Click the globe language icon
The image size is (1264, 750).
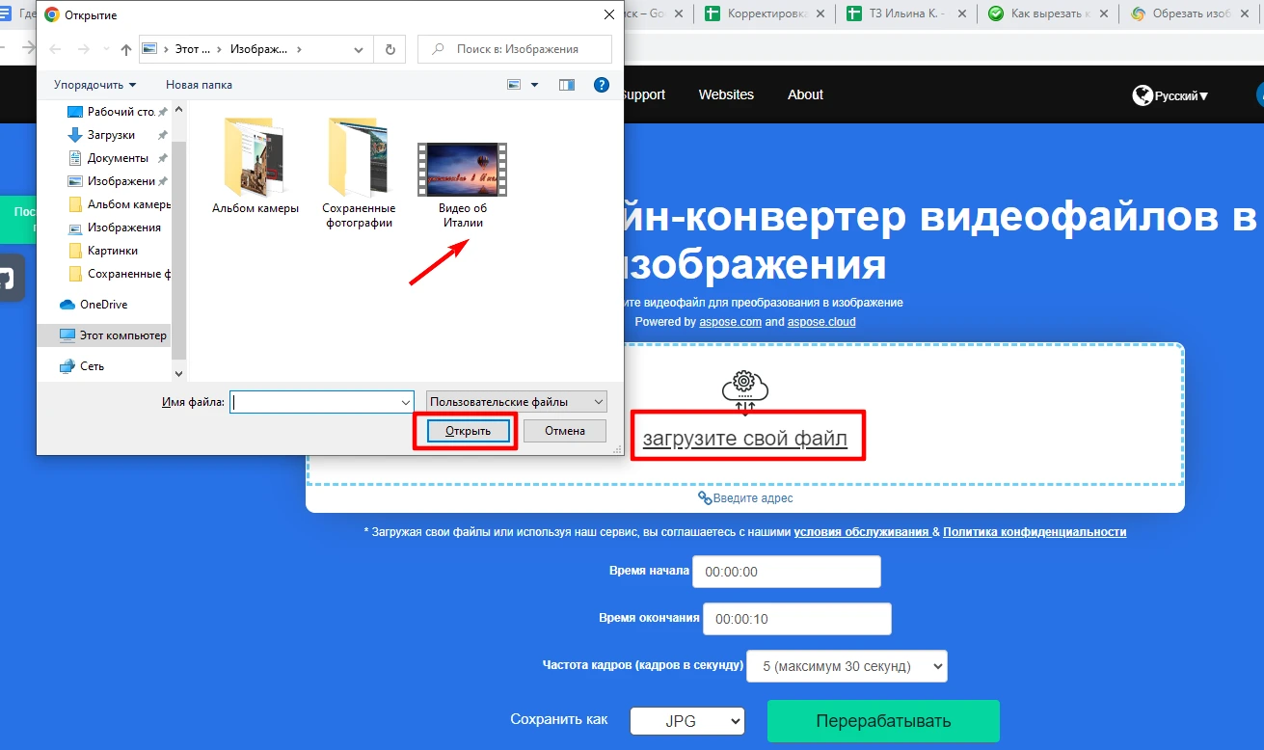(1143, 95)
